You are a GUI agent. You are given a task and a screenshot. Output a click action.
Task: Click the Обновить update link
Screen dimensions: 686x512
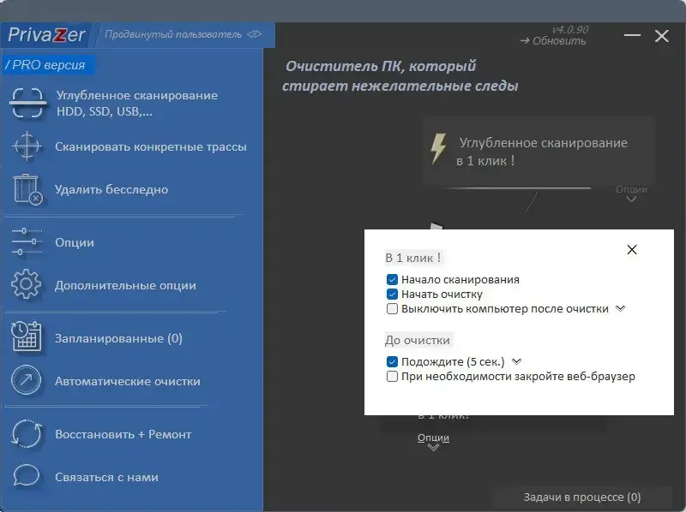point(552,40)
